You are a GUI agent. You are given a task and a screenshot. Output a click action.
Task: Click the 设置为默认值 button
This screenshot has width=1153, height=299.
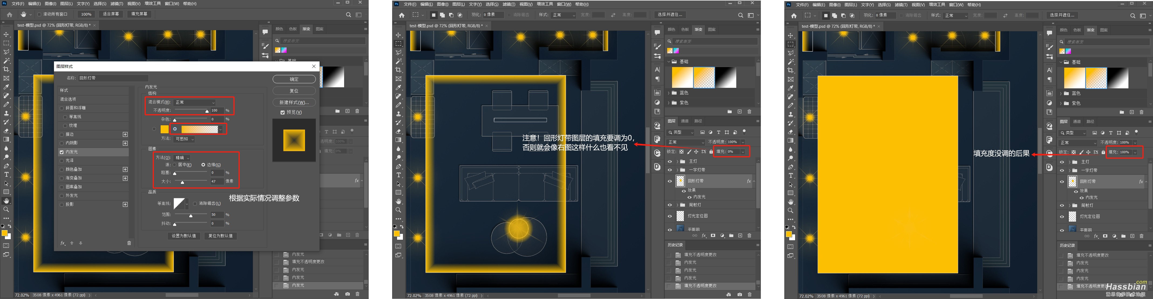(x=184, y=236)
